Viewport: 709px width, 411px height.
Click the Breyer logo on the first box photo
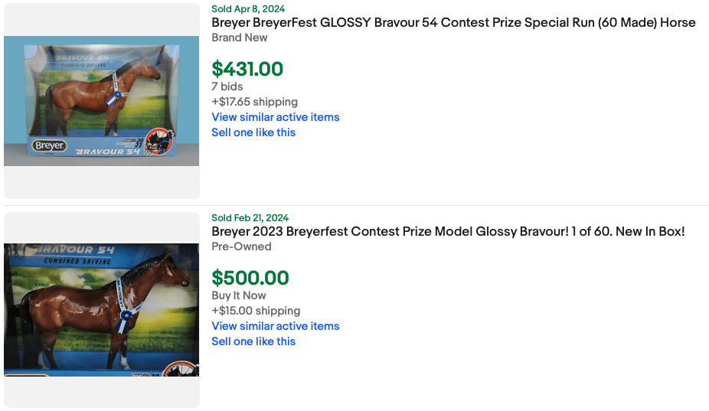(49, 145)
